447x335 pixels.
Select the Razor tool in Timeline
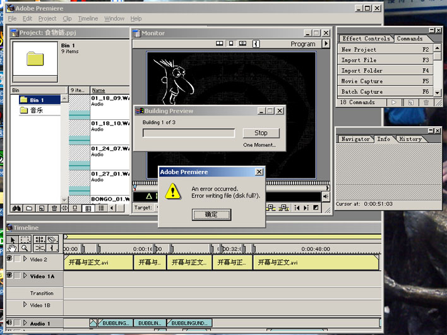52,240
